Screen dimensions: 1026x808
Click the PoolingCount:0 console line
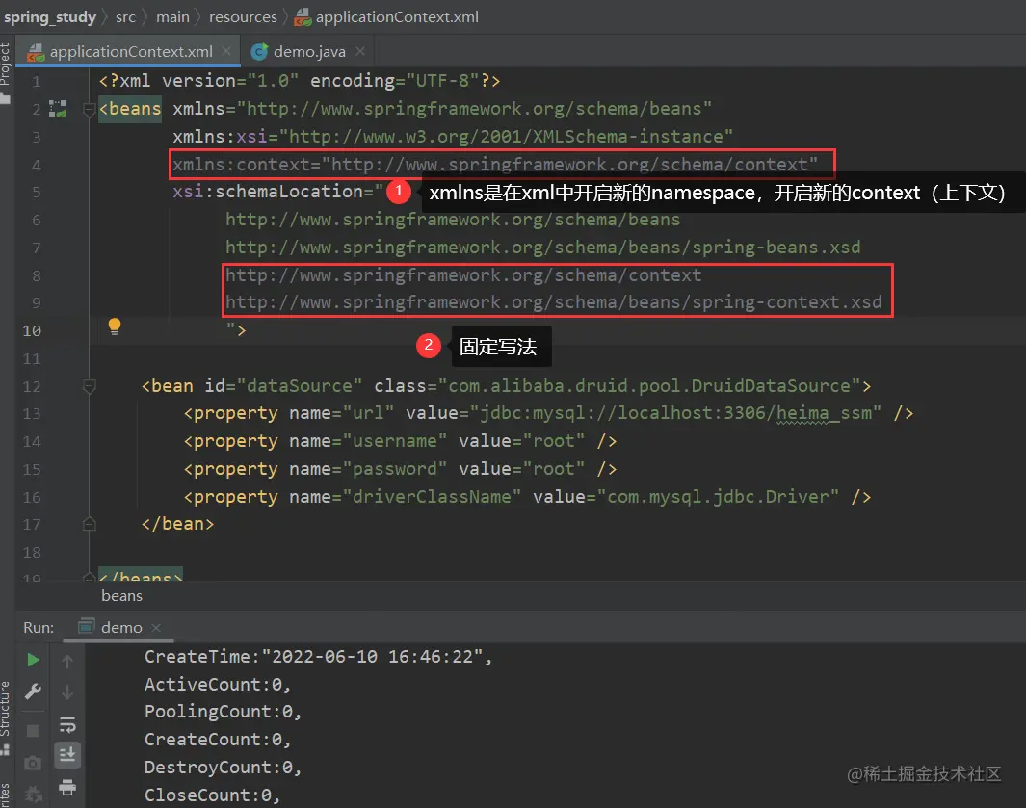[x=223, y=712]
